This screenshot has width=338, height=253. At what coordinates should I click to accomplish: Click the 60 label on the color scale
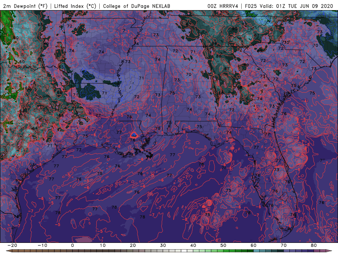tap(253, 245)
